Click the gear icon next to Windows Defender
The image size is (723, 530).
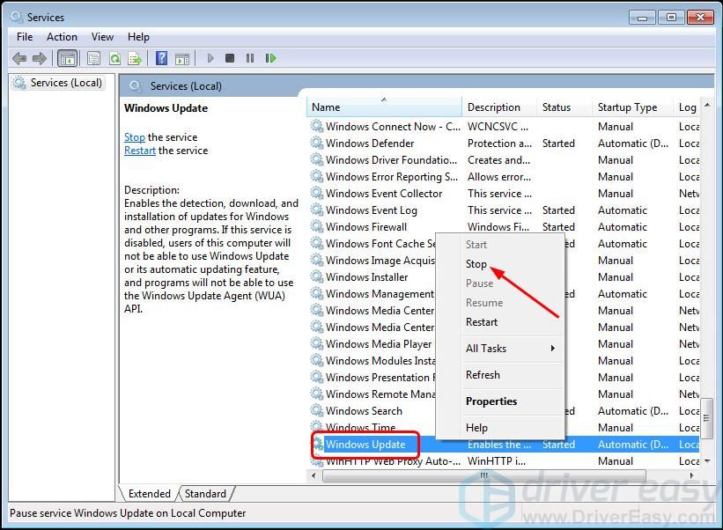(x=317, y=143)
